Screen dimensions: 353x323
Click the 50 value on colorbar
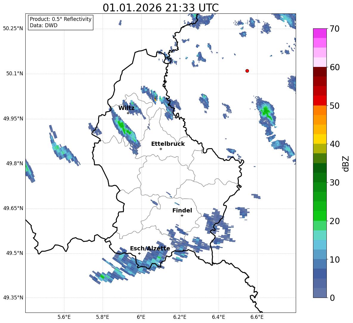[x=335, y=105]
